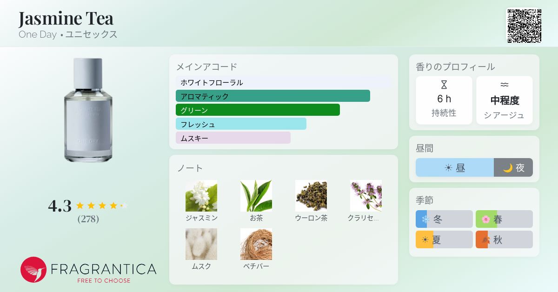The width and height of the screenshot is (558, 292).
Task: Click the spring flower icon
Action: tap(486, 219)
